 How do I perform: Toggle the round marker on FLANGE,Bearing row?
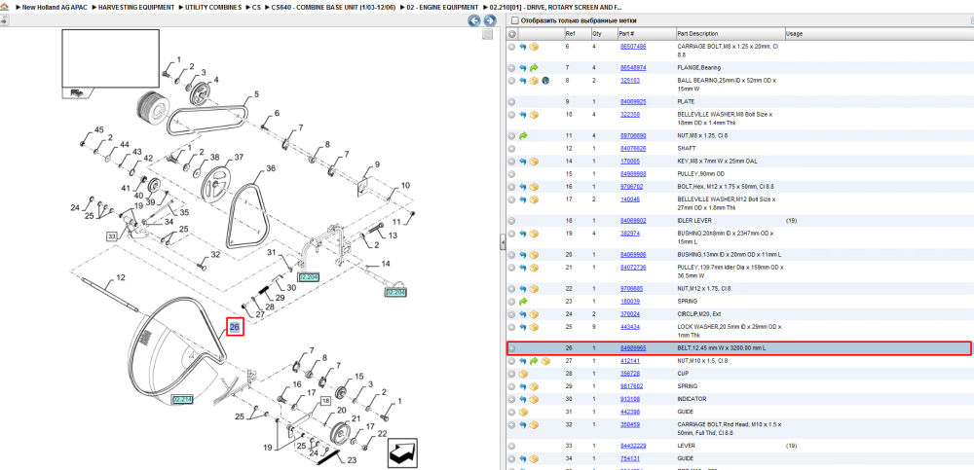[x=512, y=68]
